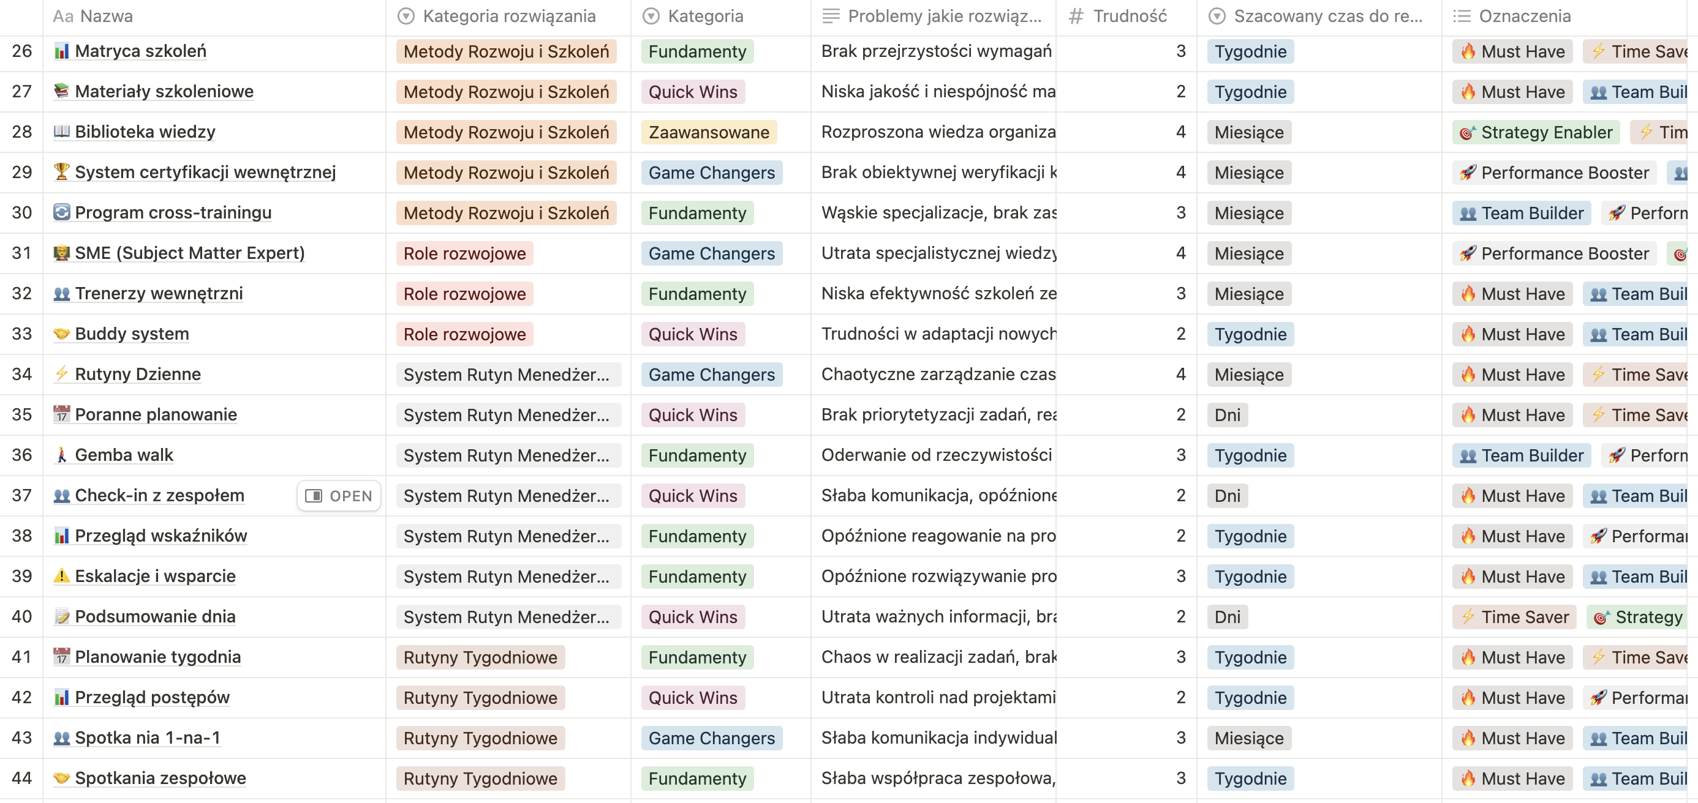The width and height of the screenshot is (1698, 803).
Task: Click the book icon next to Biblioteka wiedzy
Action: tap(61, 132)
